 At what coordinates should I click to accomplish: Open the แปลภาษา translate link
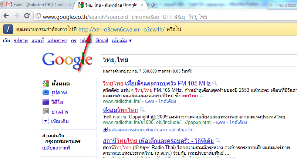pyautogui.click(x=57, y=41)
